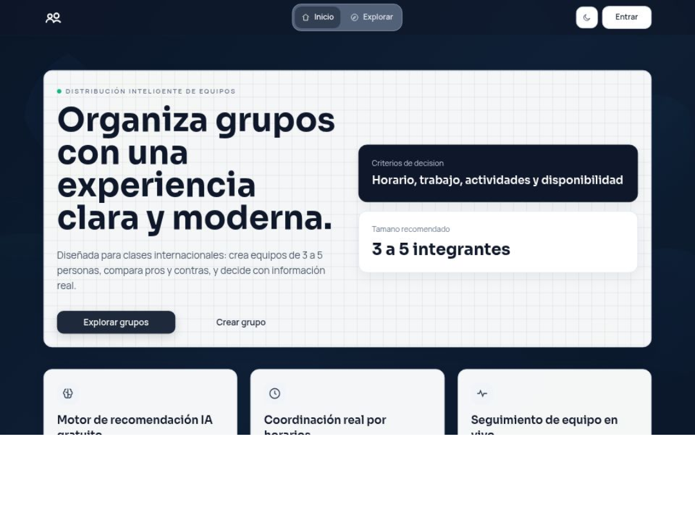Click the pulse icon in Seguimiento card
Image resolution: width=695 pixels, height=514 pixels.
[x=482, y=394]
